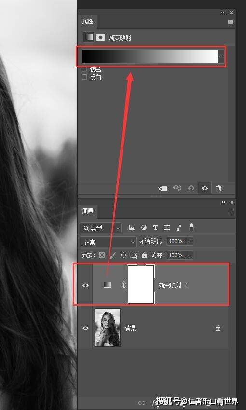Toggle adjustment visibility eye in Properties
This screenshot has width=246, height=410.
(205, 188)
